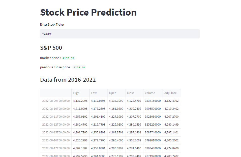Screen dimensions: 241x157
Task: Click the empty table corner header cell
Action: [55, 93]
